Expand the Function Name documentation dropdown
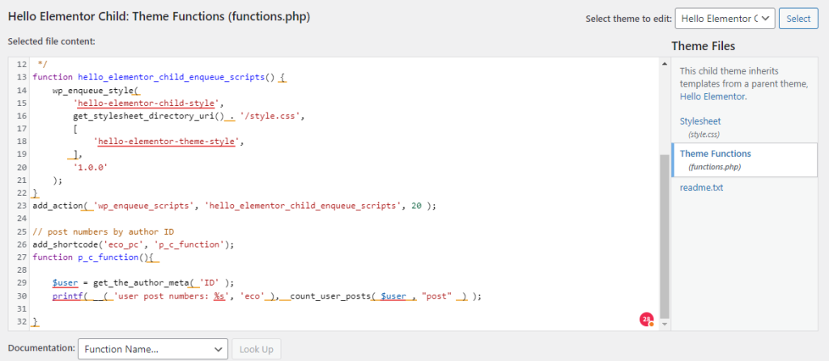 coord(152,350)
